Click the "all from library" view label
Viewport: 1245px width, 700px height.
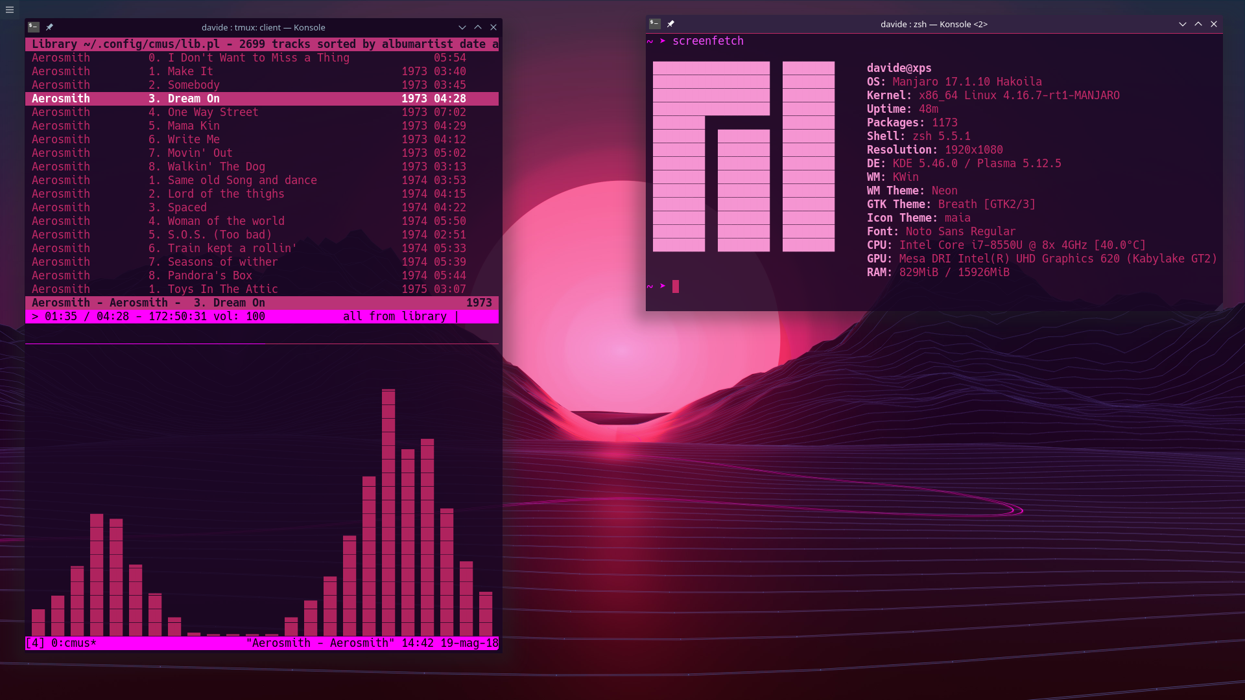[x=395, y=316]
